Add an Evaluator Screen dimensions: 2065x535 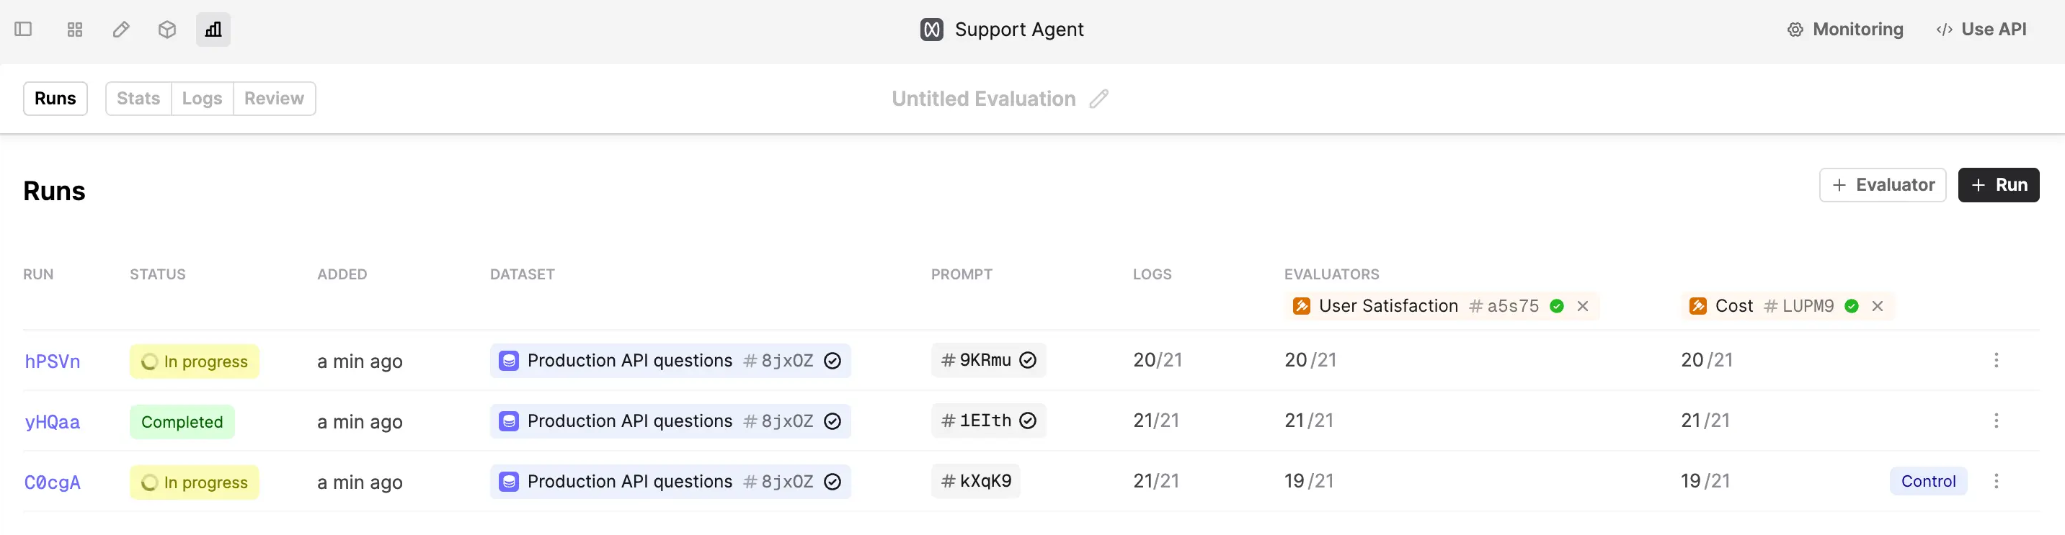click(x=1882, y=185)
